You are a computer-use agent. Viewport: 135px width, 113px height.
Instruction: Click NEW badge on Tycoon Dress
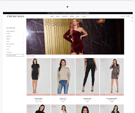[29, 60]
